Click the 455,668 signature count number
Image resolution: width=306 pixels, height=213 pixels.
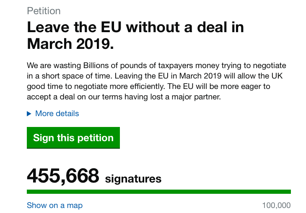63,176
